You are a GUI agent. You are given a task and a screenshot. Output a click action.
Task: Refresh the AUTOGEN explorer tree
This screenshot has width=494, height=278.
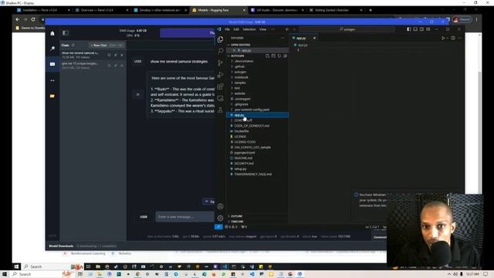279,56
